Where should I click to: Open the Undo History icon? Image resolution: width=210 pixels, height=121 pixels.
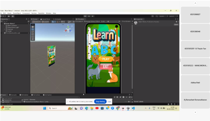(153, 16)
